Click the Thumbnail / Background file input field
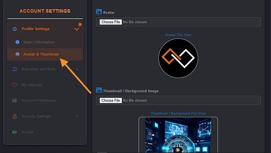This screenshot has width=271, height=153. (179, 100)
